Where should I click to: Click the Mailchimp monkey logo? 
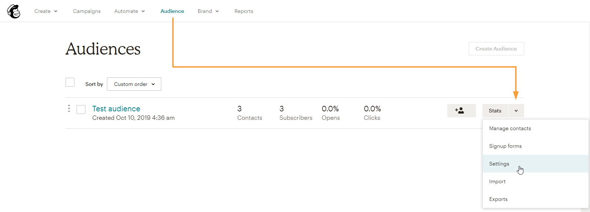coord(14,11)
